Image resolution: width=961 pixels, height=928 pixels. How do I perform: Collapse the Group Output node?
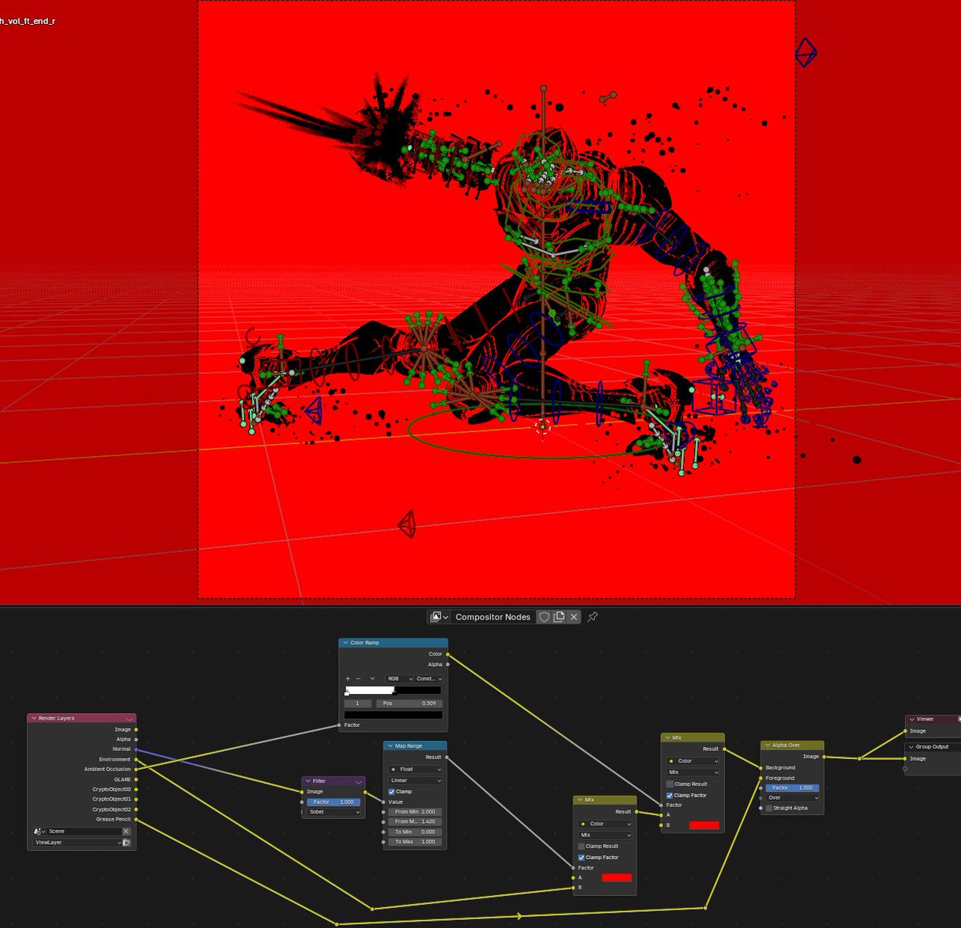click(911, 747)
